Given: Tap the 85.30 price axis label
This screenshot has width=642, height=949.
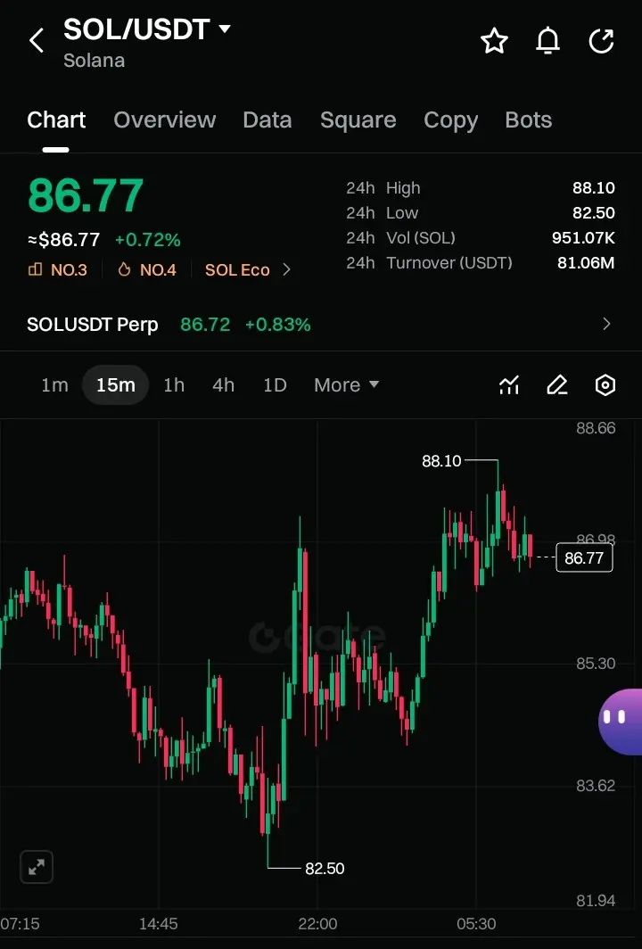Looking at the screenshot, I should [x=596, y=664].
